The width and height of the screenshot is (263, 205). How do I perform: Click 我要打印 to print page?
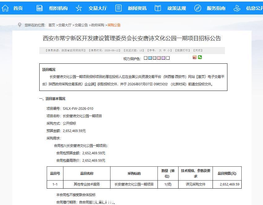pyautogui.click(x=183, y=50)
